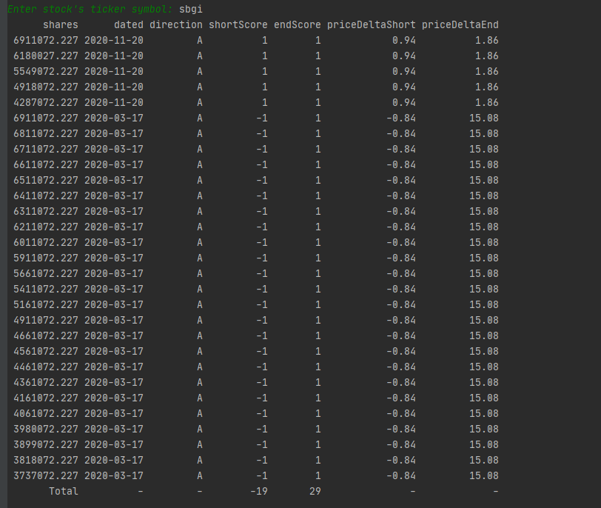Click the typed ticker "sbgi"

(x=191, y=9)
